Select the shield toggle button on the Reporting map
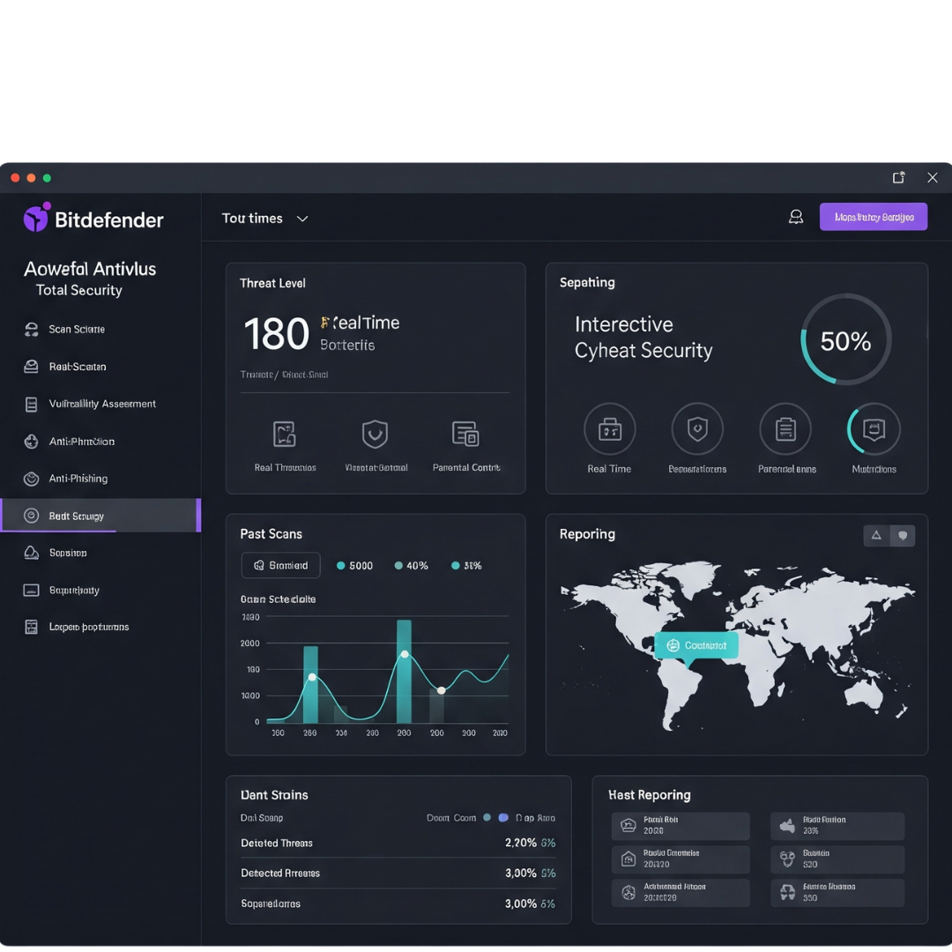 click(x=902, y=535)
